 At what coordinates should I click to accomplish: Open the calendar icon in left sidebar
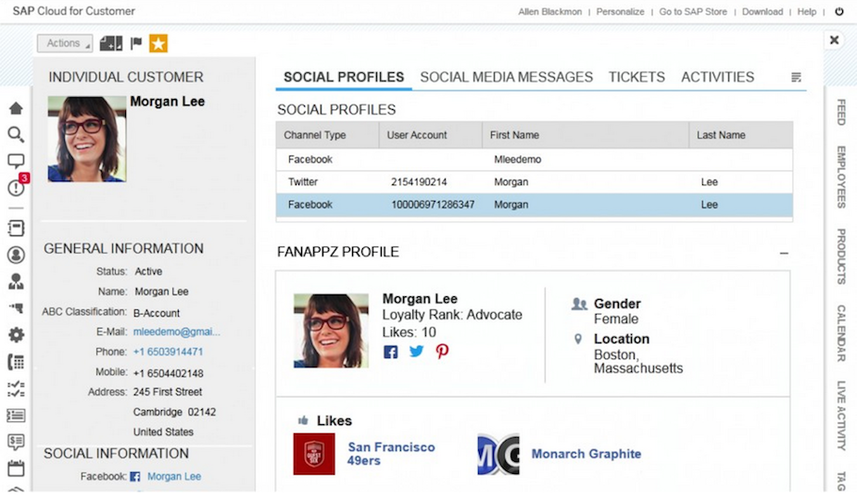(x=16, y=468)
